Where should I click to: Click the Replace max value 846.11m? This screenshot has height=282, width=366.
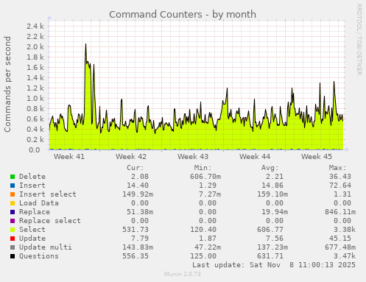tap(340, 212)
